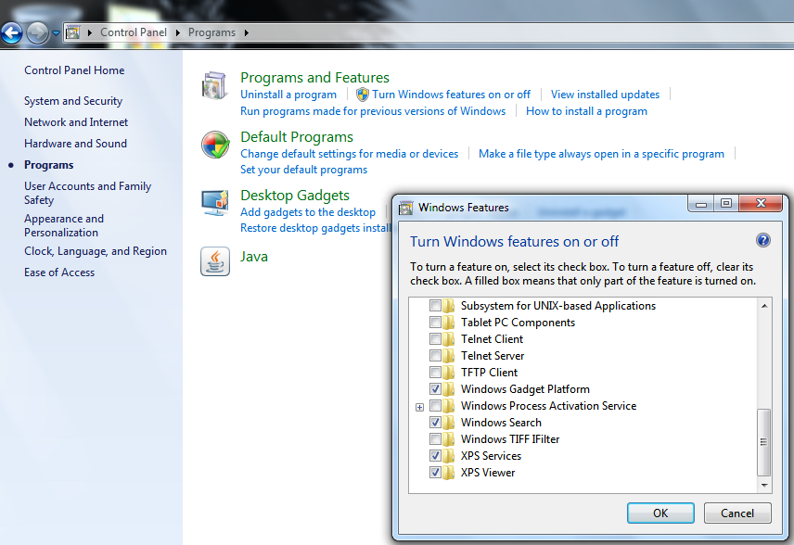
Task: Open the Desktop Gadgets icon
Action: coord(214,203)
